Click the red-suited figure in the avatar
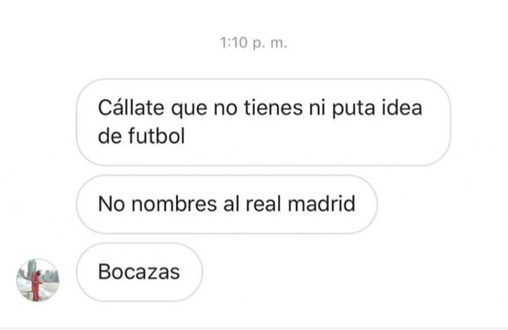 36,286
